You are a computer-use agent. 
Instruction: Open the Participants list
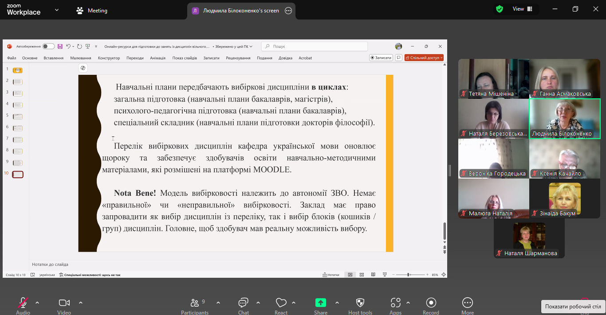[195, 303]
